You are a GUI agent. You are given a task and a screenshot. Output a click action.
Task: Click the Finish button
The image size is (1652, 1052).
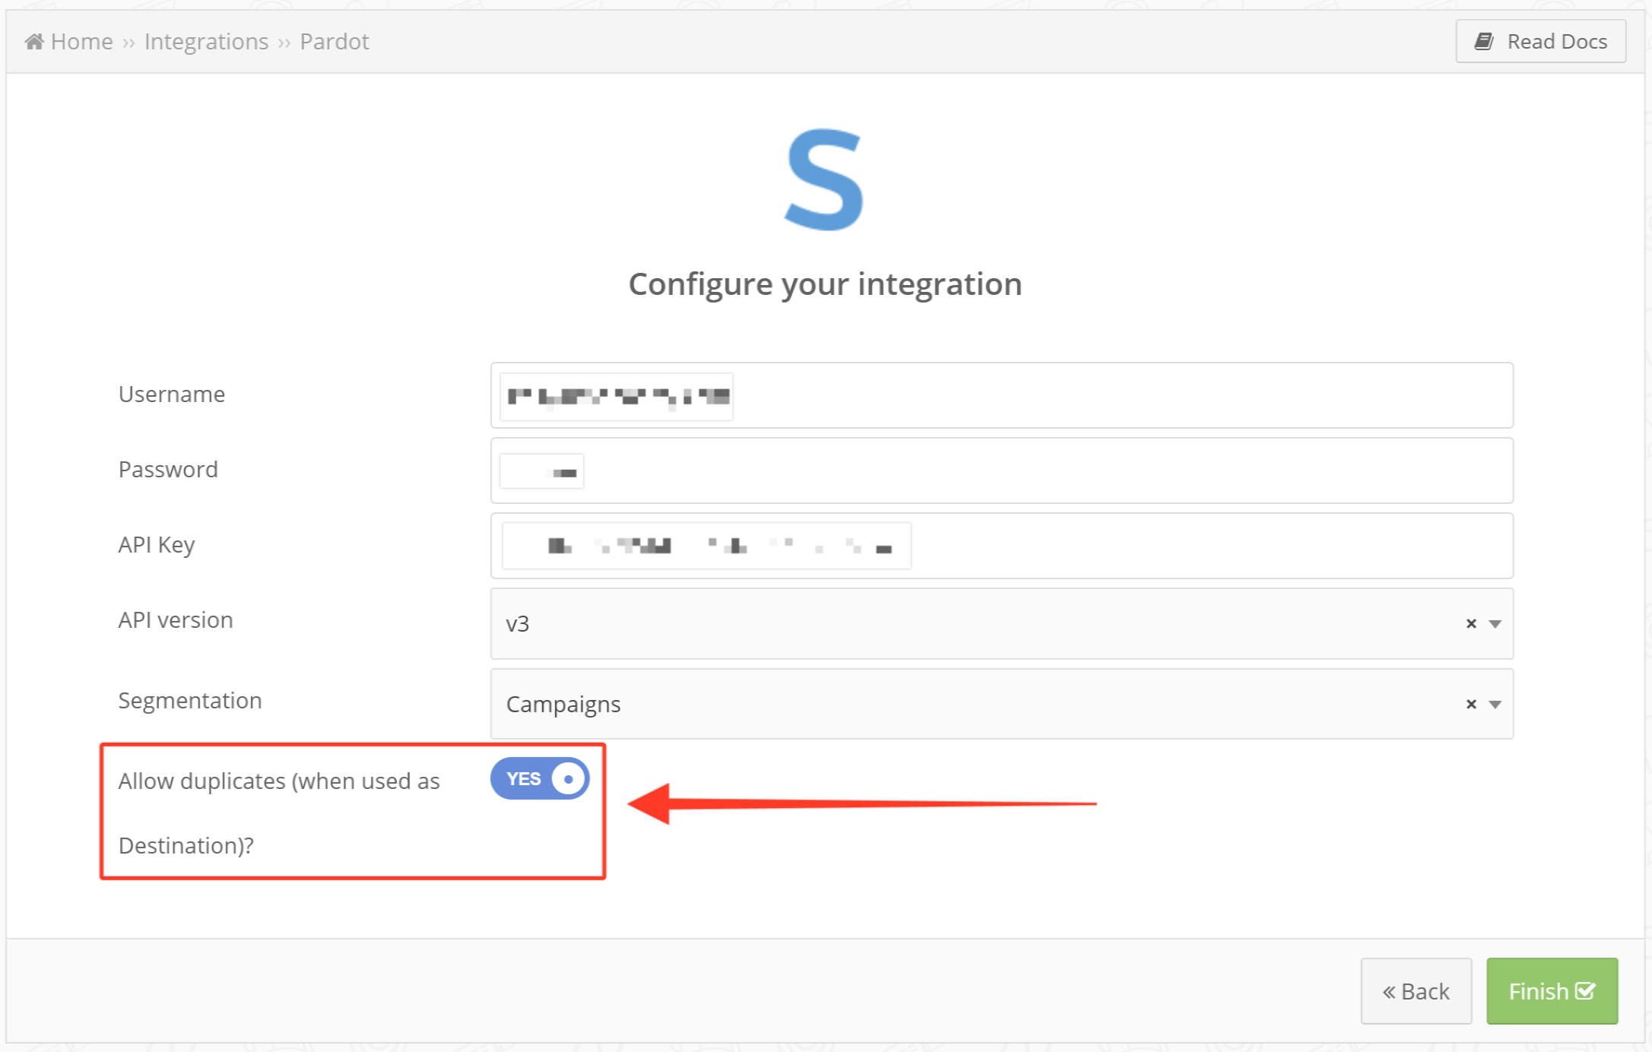[x=1552, y=990]
